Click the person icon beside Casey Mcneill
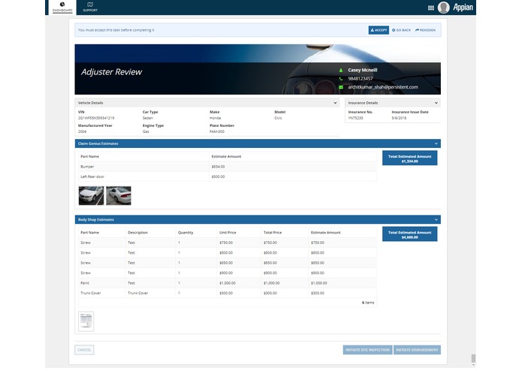Image resolution: width=522 pixels, height=371 pixels. point(340,70)
